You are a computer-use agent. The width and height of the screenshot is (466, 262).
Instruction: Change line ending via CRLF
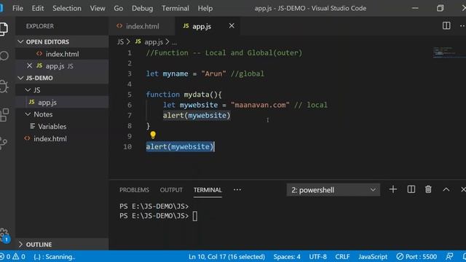click(x=342, y=257)
